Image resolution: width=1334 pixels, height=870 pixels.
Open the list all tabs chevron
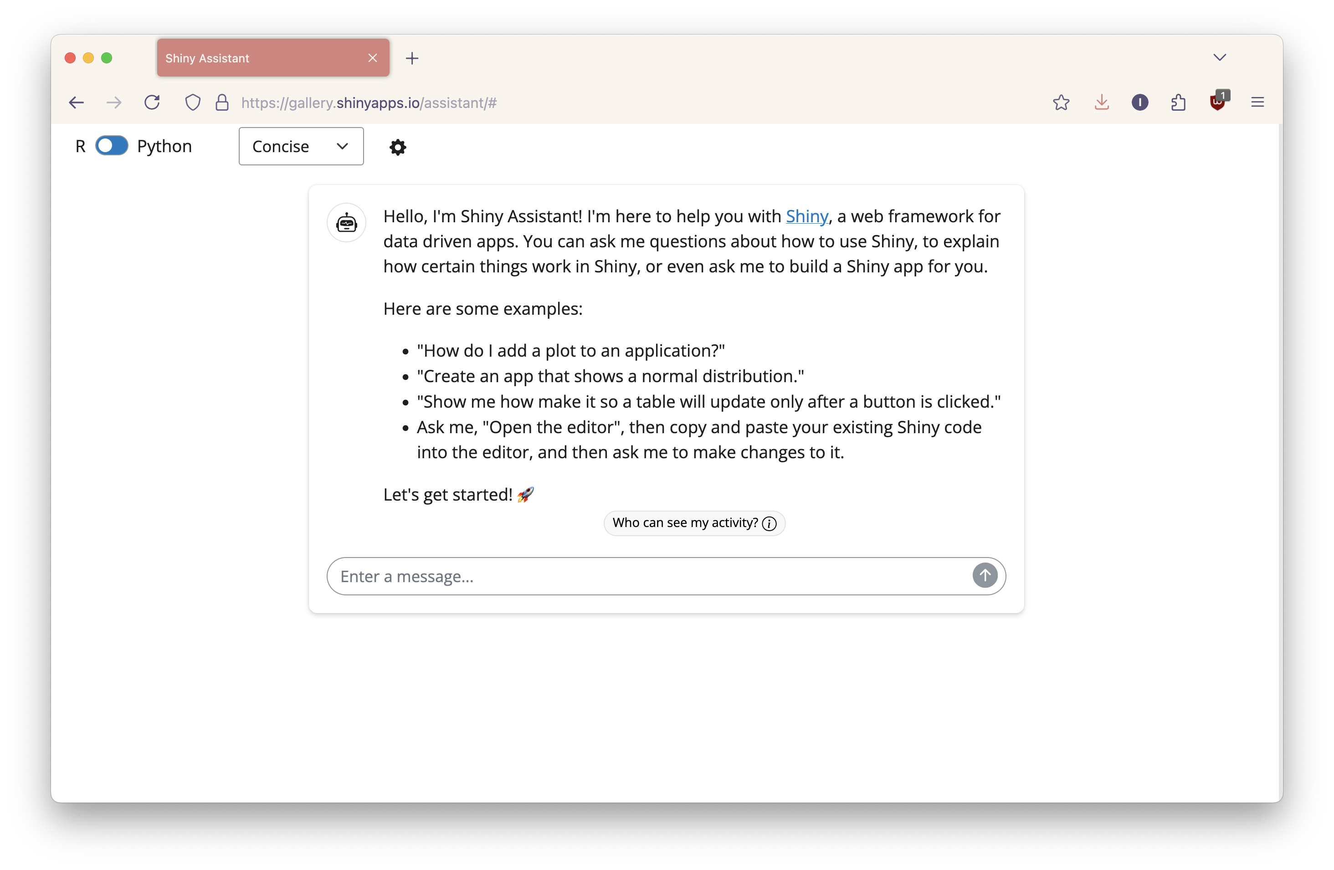pyautogui.click(x=1219, y=58)
